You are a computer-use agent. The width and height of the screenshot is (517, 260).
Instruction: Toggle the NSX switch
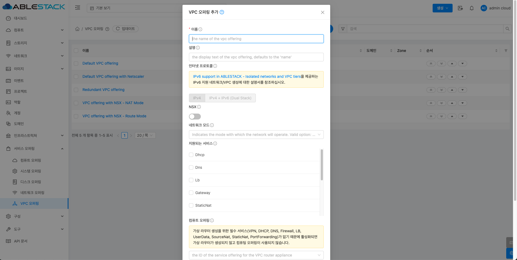pos(195,117)
